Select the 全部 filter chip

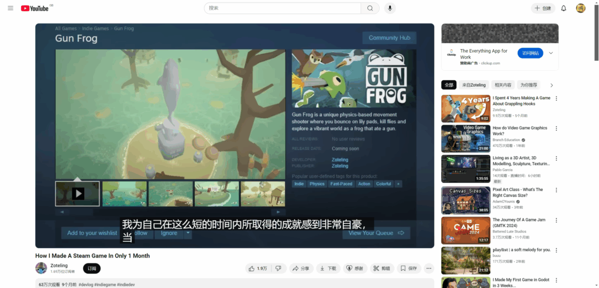(x=449, y=85)
